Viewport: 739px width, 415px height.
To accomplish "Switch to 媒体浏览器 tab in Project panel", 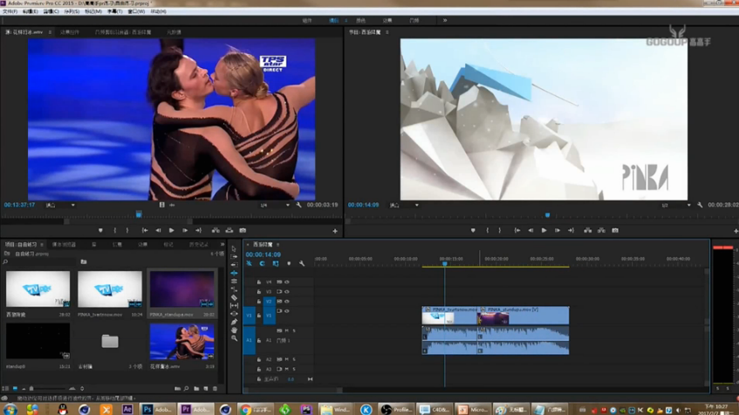I will tap(64, 244).
